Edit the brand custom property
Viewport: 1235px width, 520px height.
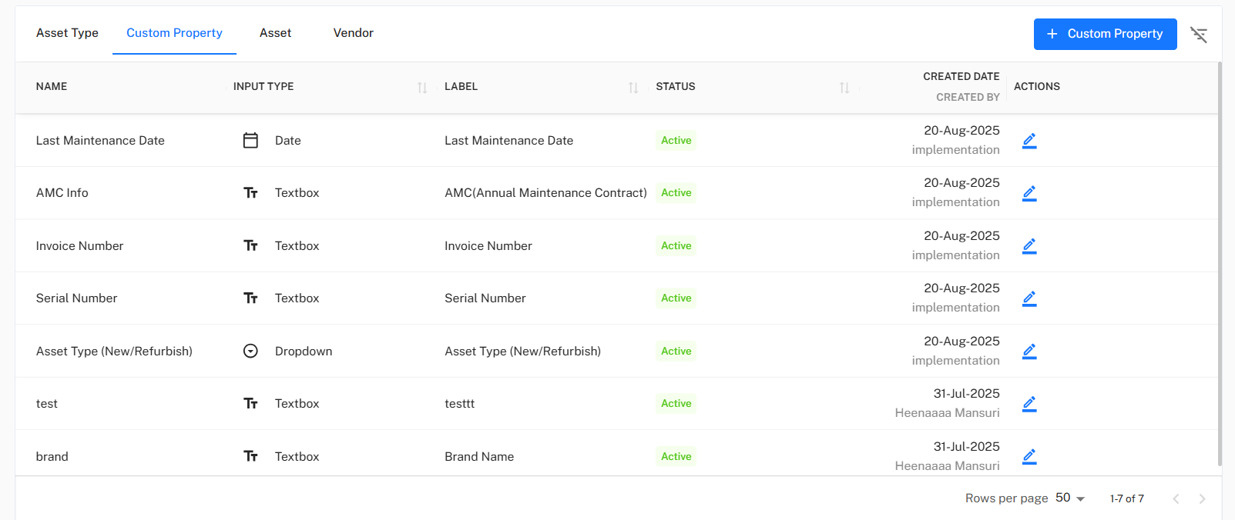(1029, 457)
